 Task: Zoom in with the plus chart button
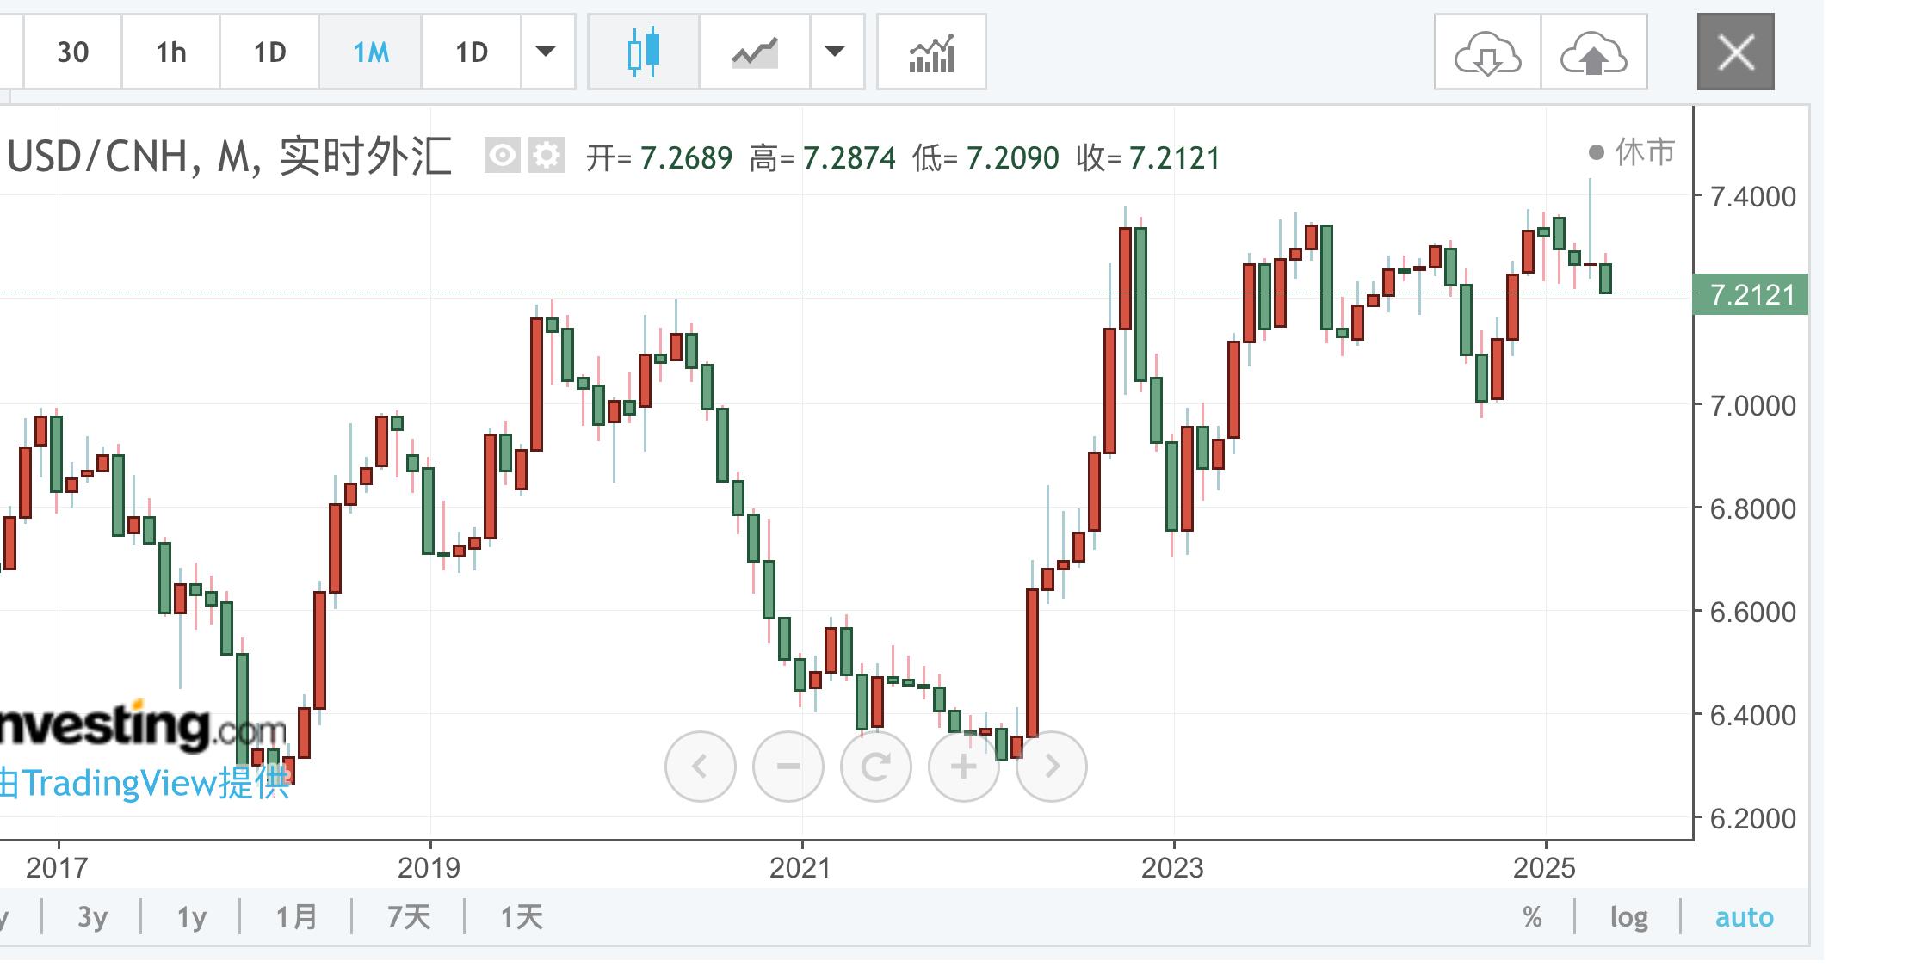pos(963,766)
